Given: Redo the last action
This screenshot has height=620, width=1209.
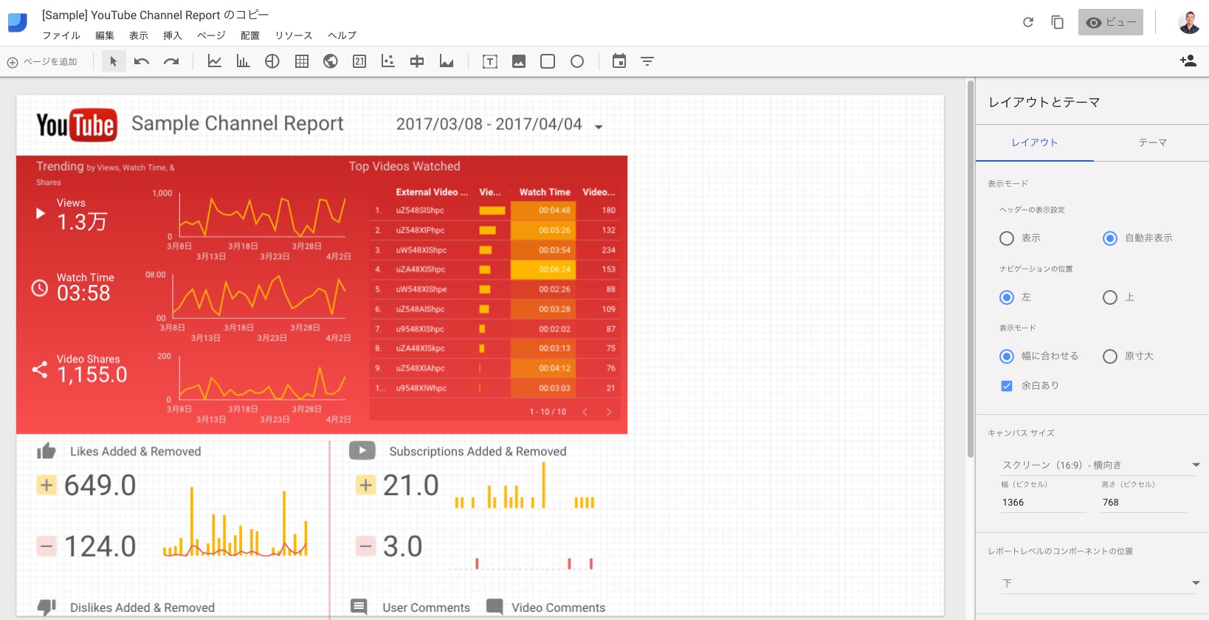Looking at the screenshot, I should pos(171,61).
